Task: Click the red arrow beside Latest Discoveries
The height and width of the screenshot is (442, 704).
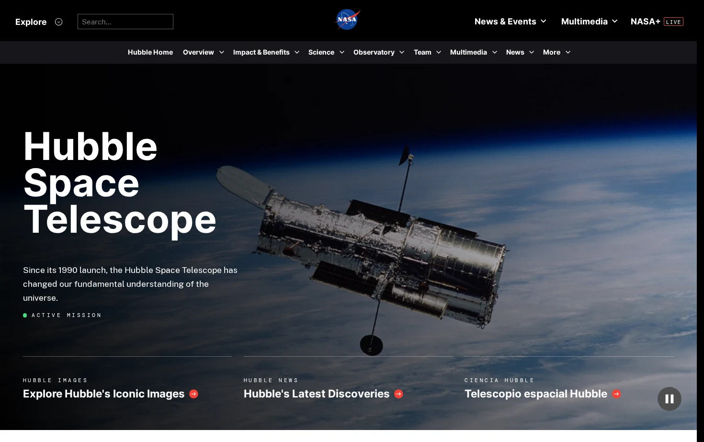Action: (x=398, y=394)
